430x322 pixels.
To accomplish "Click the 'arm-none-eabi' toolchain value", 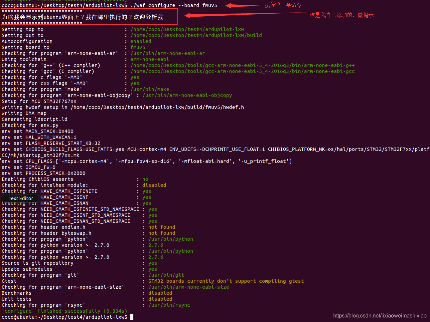I will pos(150,59).
